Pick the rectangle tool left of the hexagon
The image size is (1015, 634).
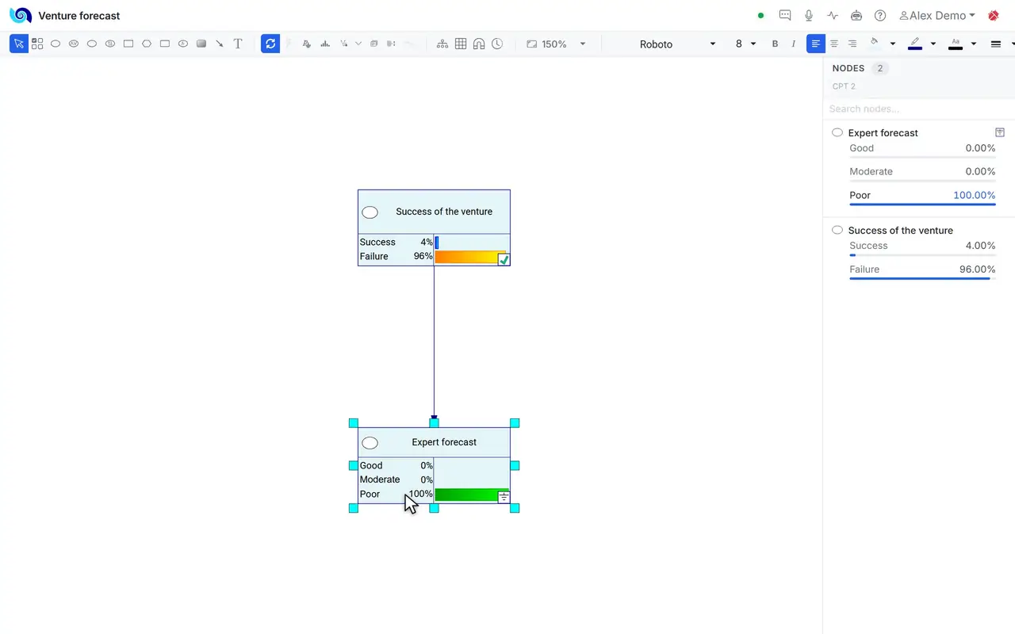[x=128, y=44]
